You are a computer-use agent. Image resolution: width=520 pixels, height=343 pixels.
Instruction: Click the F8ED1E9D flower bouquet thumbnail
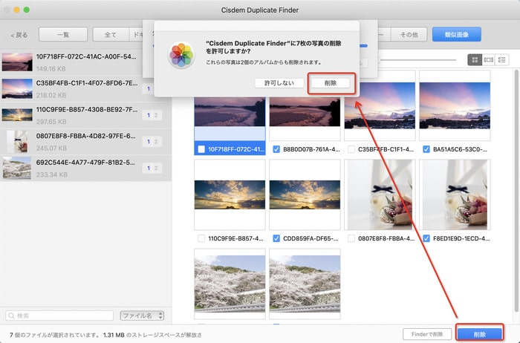455,195
